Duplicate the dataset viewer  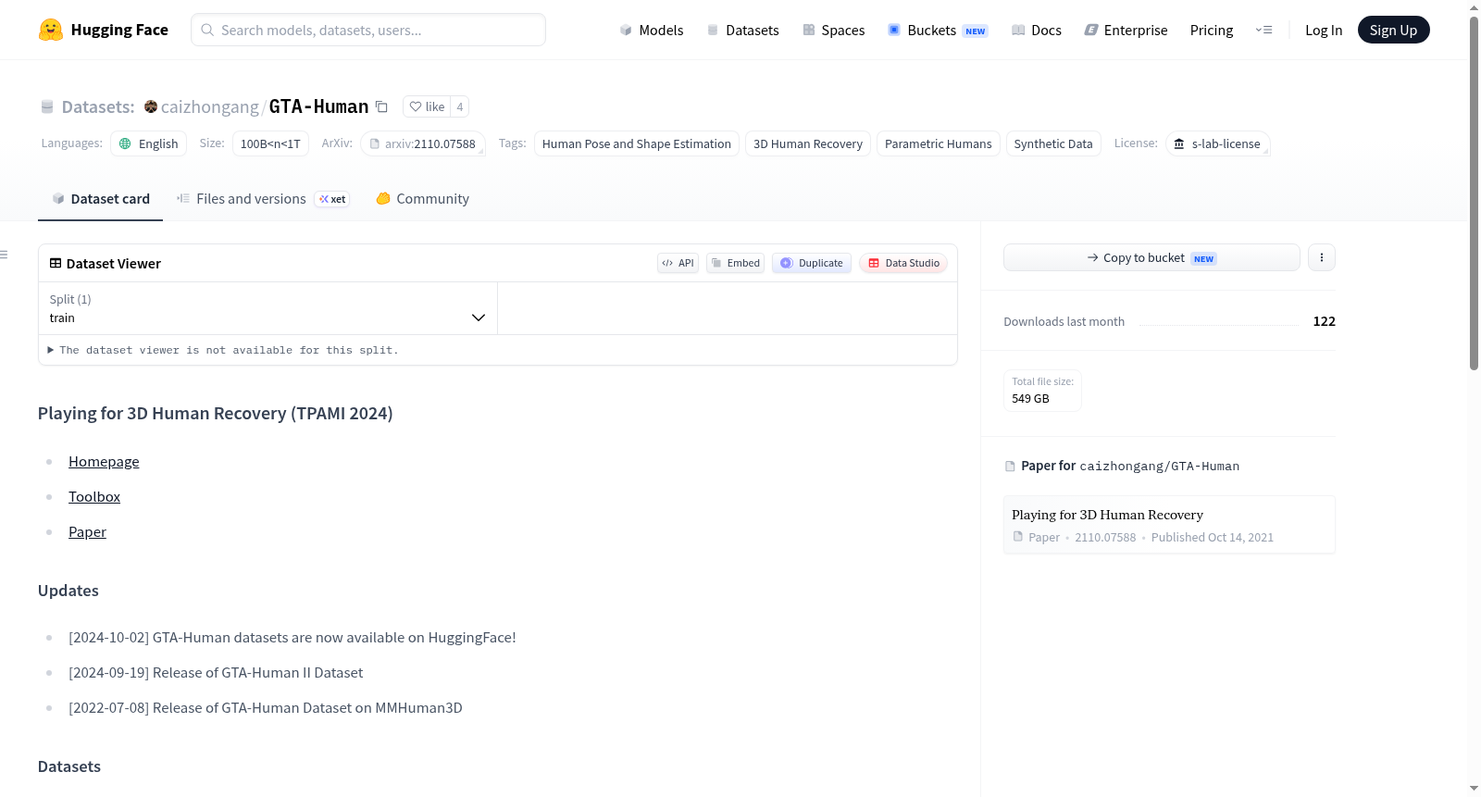pyautogui.click(x=812, y=263)
